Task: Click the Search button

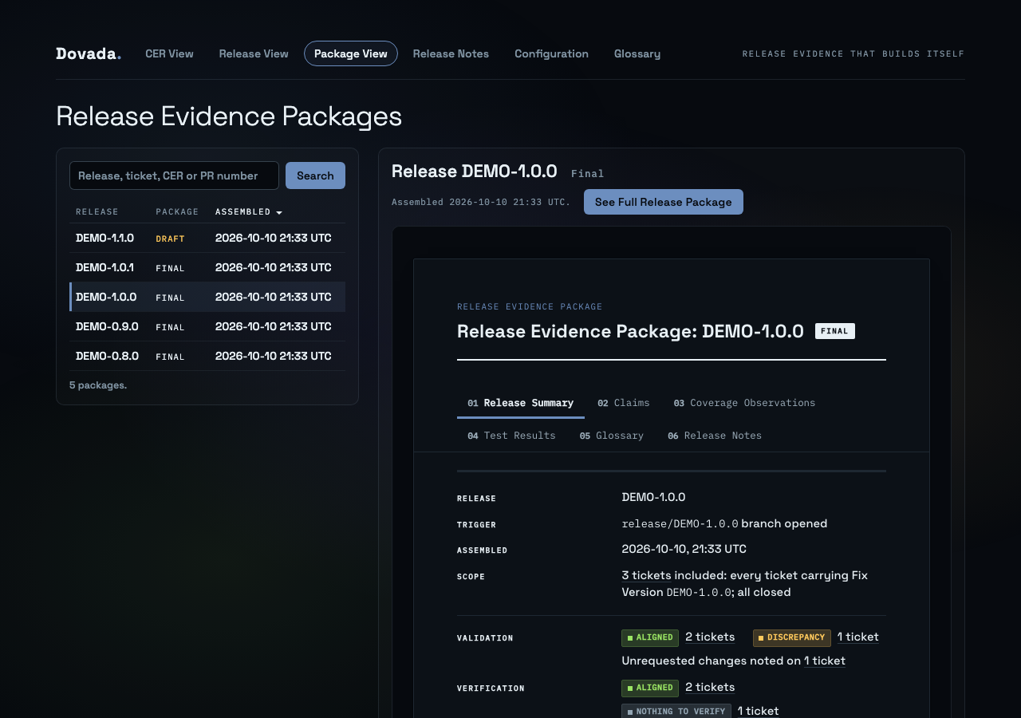Action: point(315,176)
